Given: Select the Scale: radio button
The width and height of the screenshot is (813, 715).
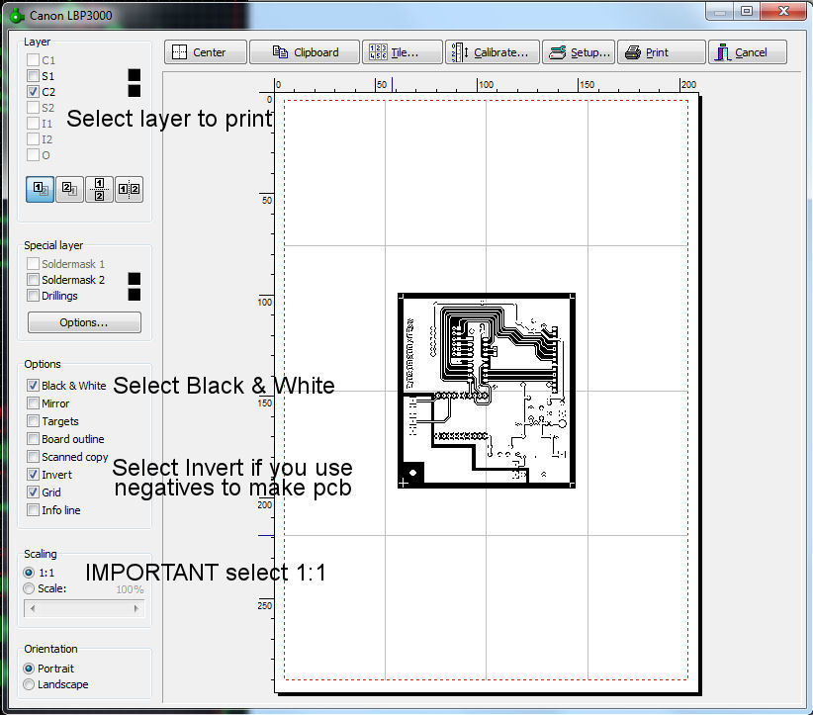Looking at the screenshot, I should pos(29,588).
